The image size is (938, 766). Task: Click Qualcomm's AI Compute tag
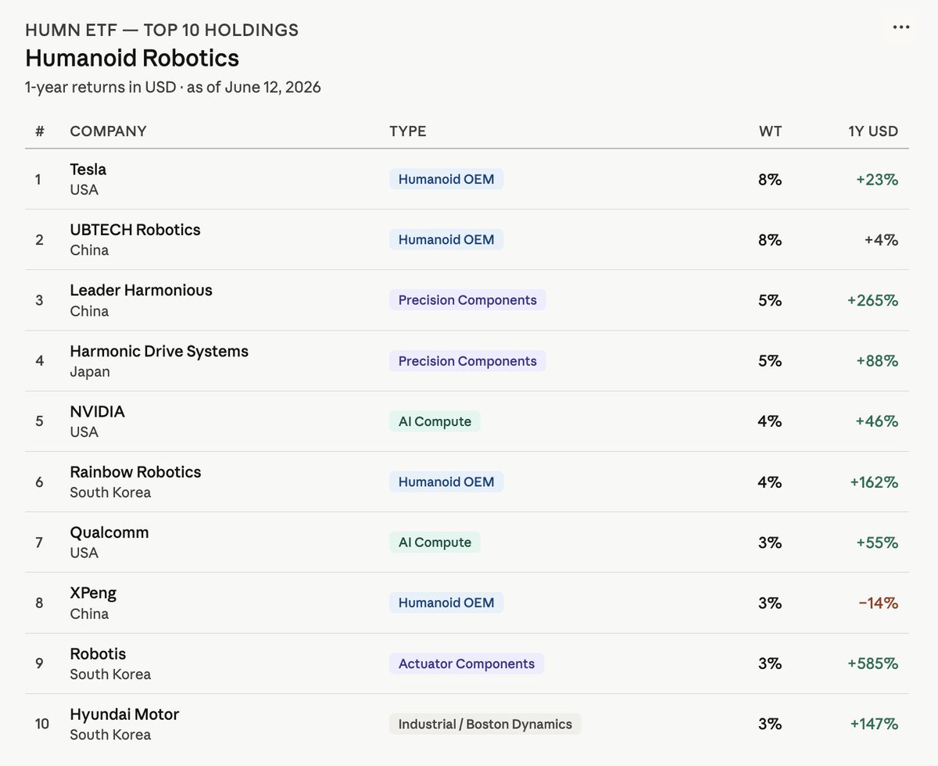click(x=435, y=542)
